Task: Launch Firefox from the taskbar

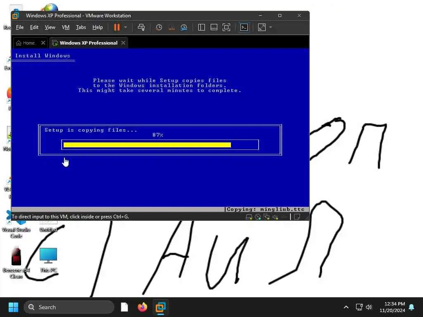Action: (143, 307)
